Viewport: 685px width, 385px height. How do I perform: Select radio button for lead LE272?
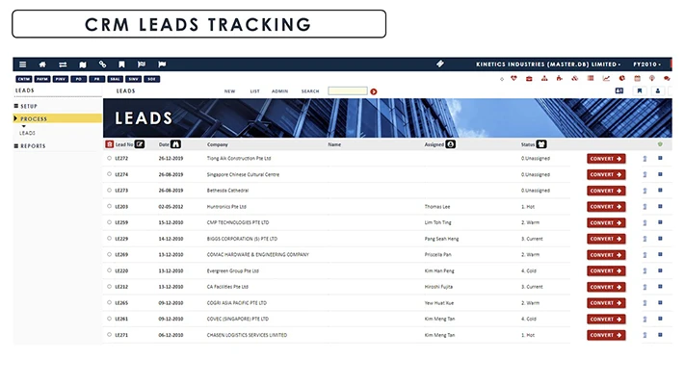(109, 158)
